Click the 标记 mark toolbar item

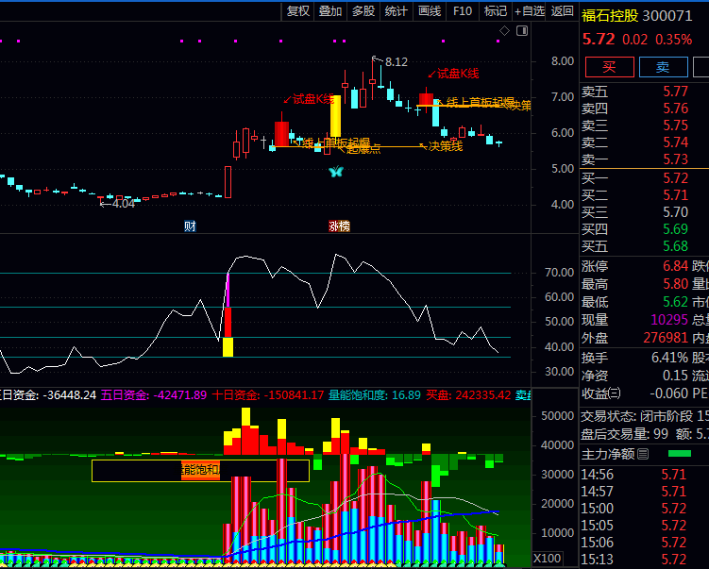pyautogui.click(x=496, y=11)
